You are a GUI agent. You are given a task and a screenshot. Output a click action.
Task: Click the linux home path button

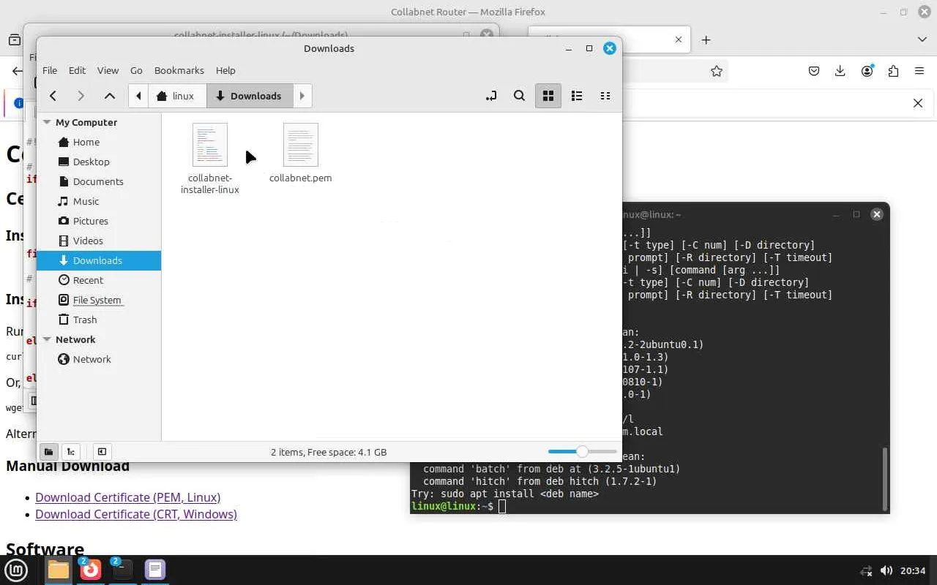point(176,96)
